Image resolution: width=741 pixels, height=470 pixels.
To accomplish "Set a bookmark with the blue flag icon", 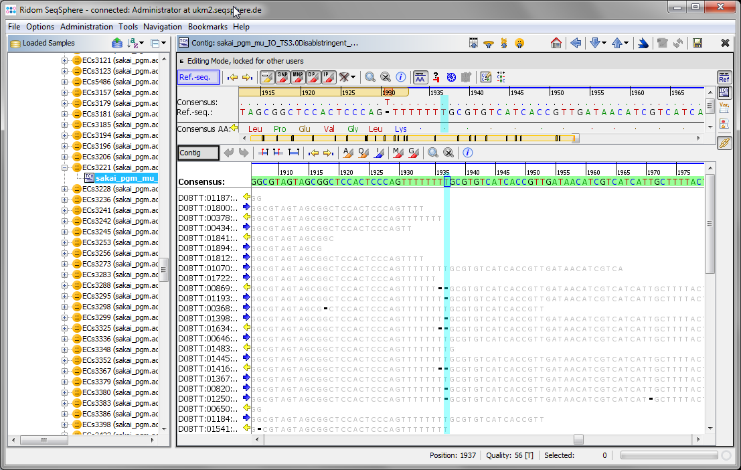I will pos(642,42).
